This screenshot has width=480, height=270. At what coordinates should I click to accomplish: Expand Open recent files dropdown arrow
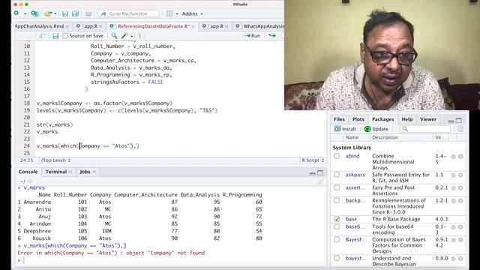point(55,13)
